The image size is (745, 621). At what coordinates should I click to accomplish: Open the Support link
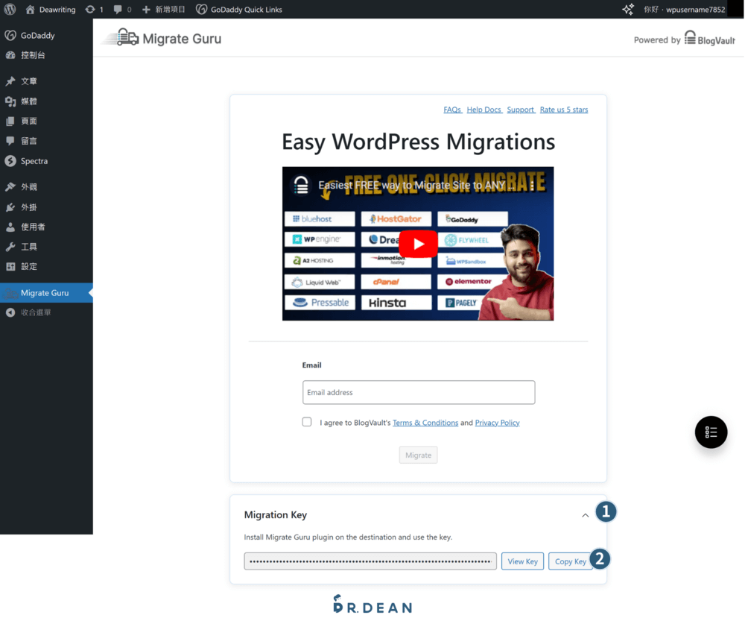(x=521, y=110)
